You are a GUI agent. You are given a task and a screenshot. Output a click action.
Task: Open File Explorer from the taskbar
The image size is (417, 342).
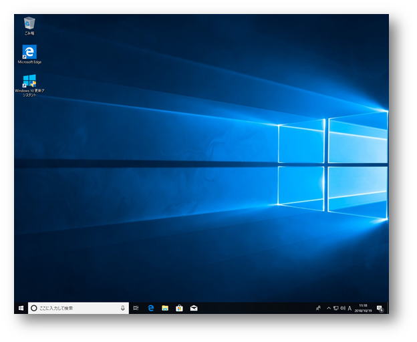[x=165, y=308]
